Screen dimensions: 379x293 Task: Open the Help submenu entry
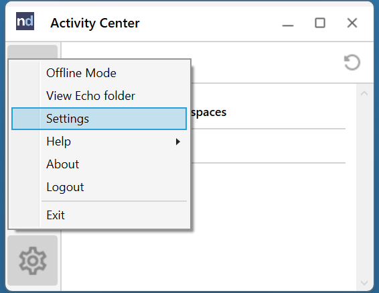(99, 141)
